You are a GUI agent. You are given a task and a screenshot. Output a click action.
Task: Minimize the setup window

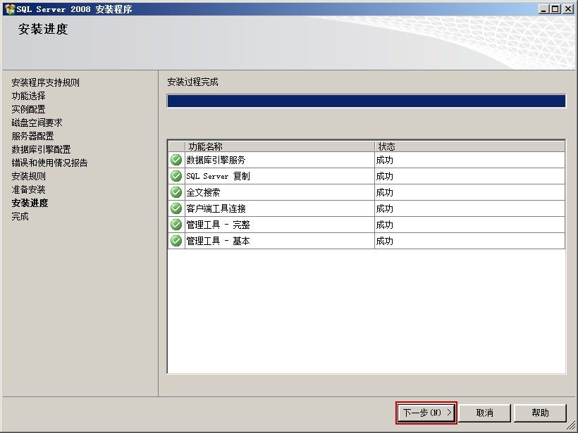543,9
